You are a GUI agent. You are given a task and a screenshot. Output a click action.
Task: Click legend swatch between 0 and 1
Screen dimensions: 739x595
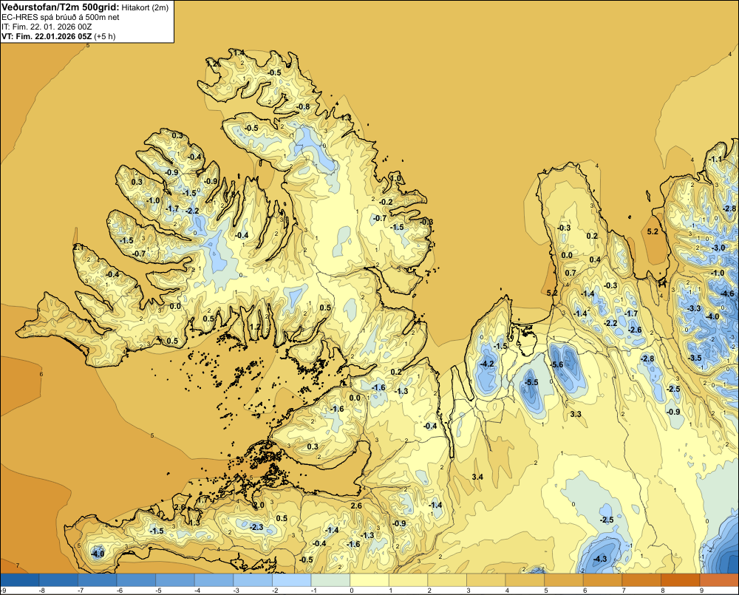(369, 579)
